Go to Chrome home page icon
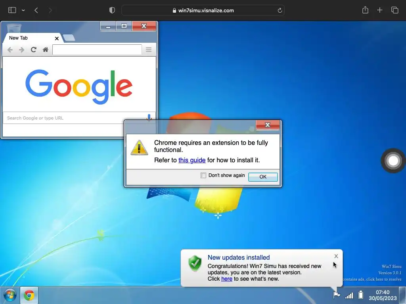The height and width of the screenshot is (304, 406). (x=45, y=49)
